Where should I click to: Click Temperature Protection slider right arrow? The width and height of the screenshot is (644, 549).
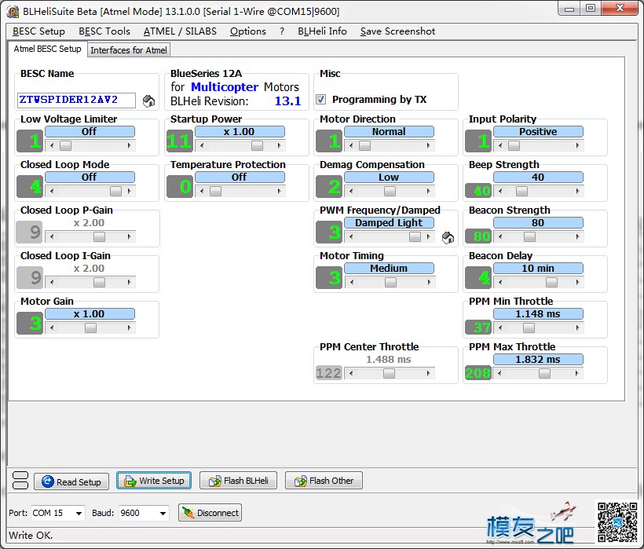coord(280,192)
